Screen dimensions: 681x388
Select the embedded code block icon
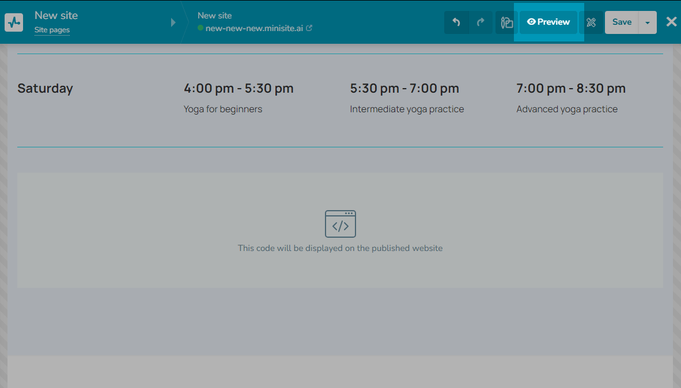coord(340,224)
